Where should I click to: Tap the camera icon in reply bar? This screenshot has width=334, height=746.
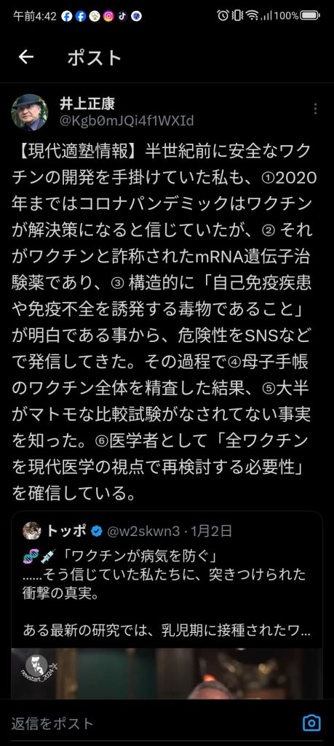tap(311, 723)
